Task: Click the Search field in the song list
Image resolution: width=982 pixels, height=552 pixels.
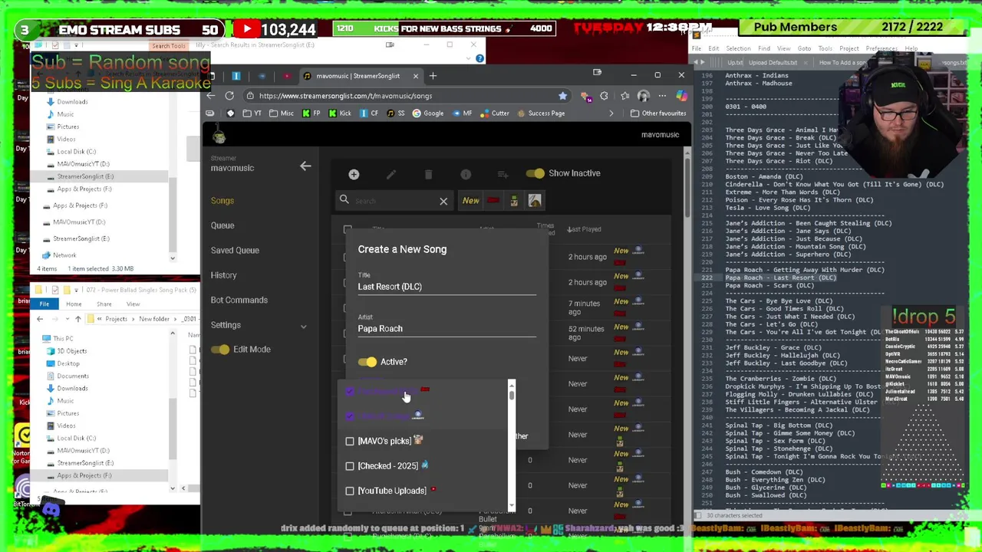Action: pyautogui.click(x=394, y=201)
